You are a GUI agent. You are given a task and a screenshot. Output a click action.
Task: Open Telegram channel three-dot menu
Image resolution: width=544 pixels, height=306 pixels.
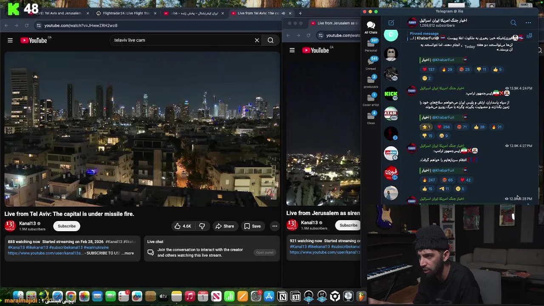click(528, 23)
